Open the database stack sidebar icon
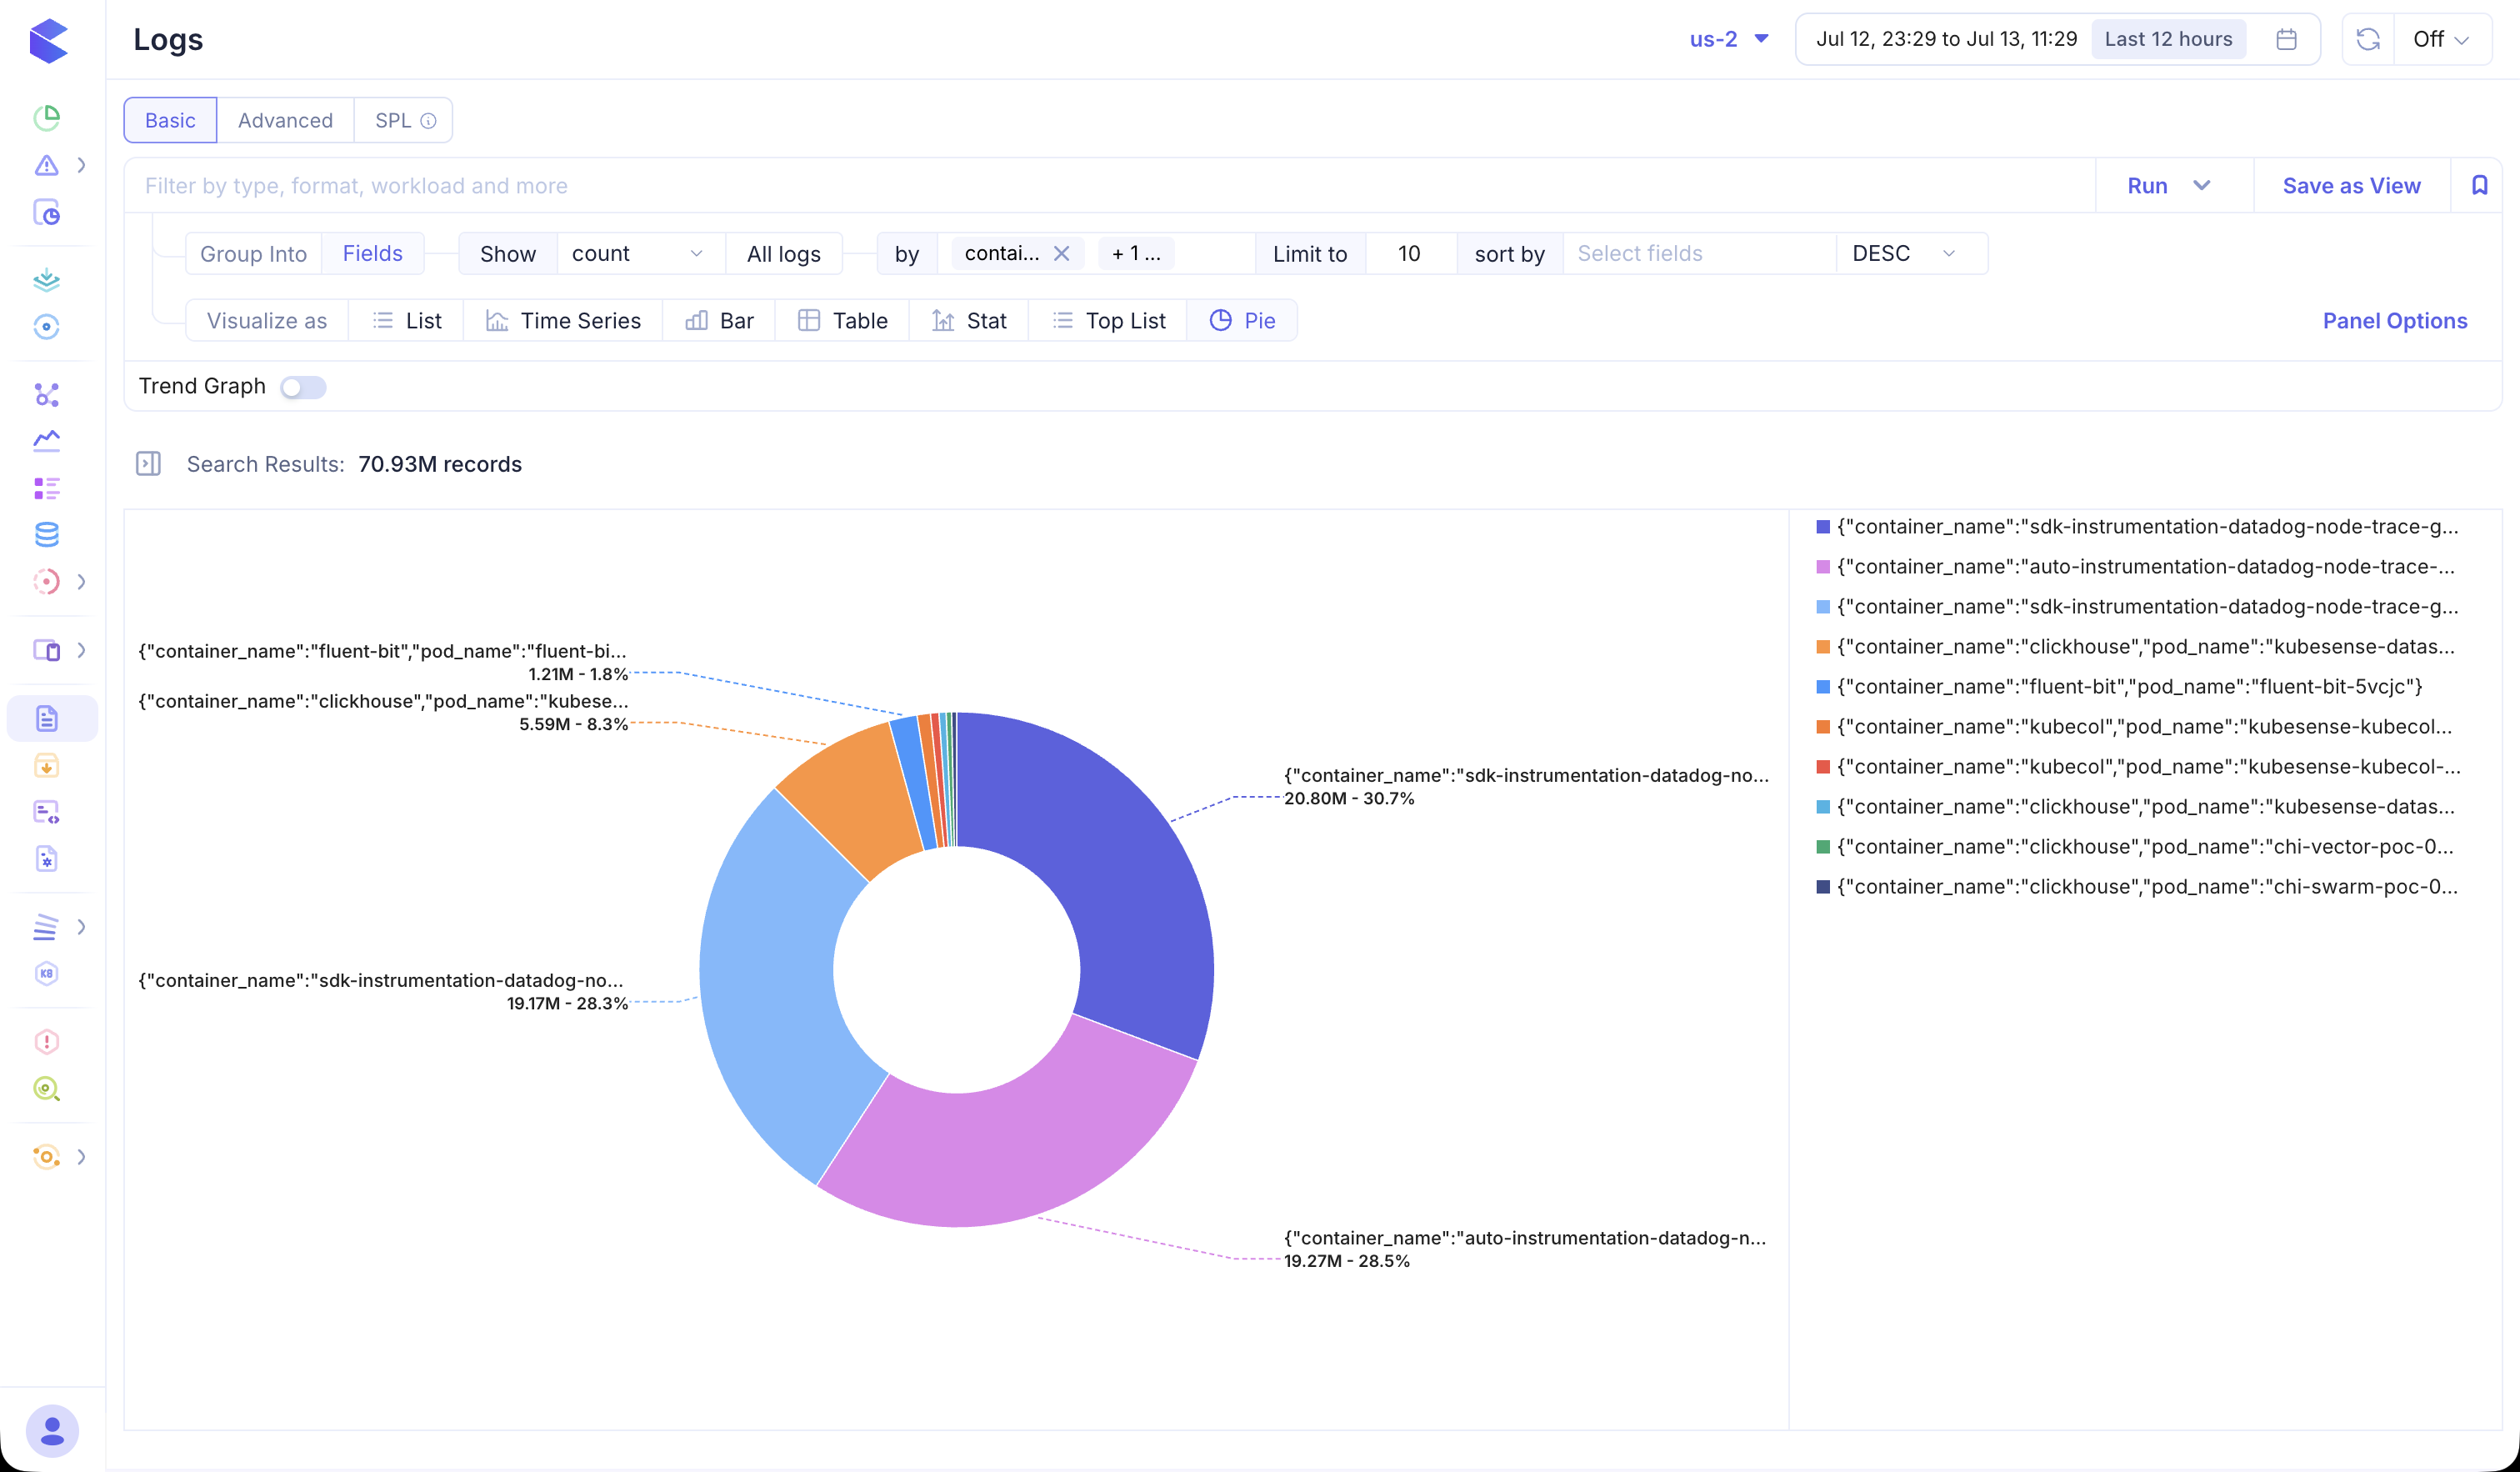 click(x=47, y=535)
